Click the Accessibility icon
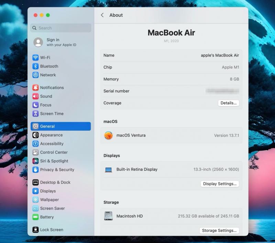 click(x=35, y=144)
